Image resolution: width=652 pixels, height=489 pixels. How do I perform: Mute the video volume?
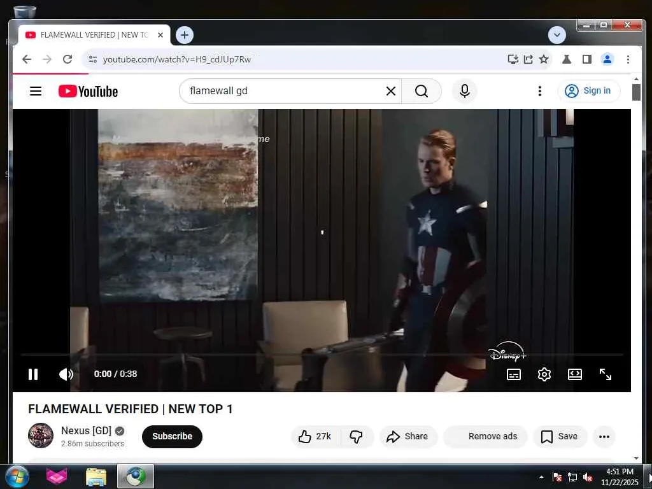[66, 374]
